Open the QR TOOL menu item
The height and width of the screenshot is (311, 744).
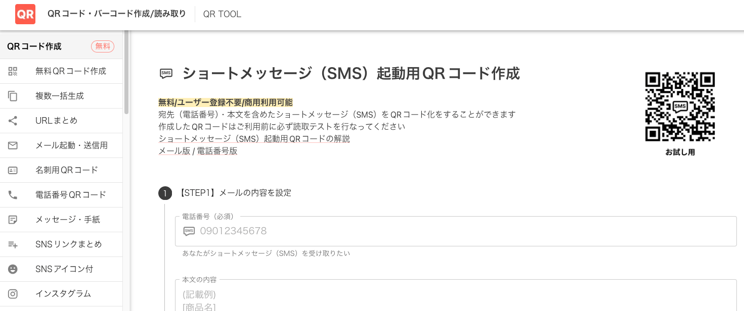tap(222, 14)
